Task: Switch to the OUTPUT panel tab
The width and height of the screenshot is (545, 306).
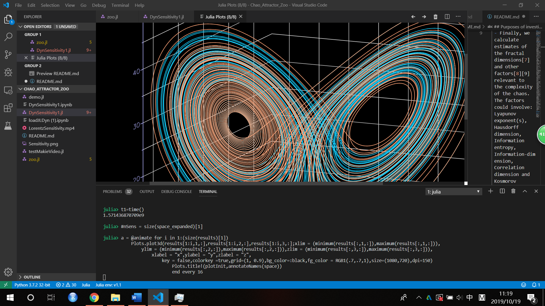Action: [147, 192]
